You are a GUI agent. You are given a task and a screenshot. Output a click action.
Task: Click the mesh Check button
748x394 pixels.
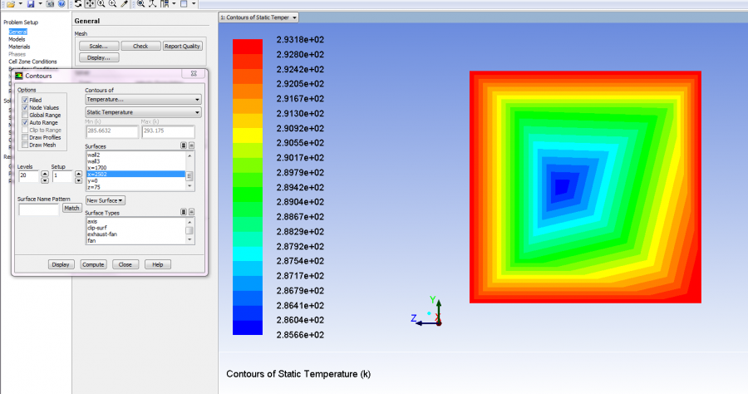(x=140, y=47)
